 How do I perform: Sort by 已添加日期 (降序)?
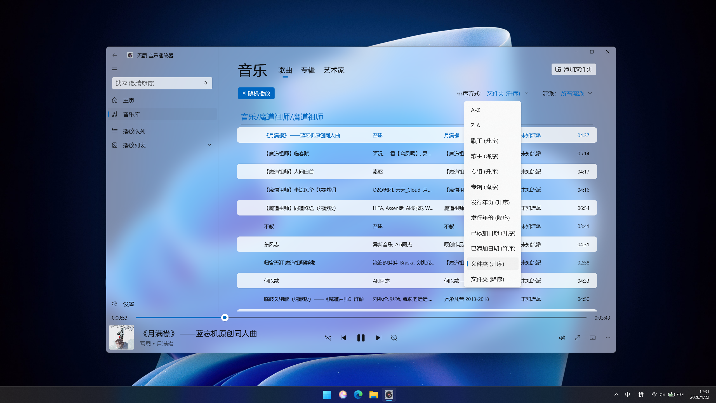coord(493,249)
